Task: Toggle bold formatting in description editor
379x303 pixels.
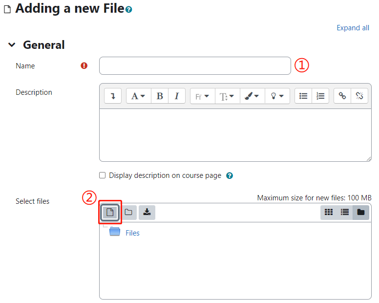Action: [160, 96]
